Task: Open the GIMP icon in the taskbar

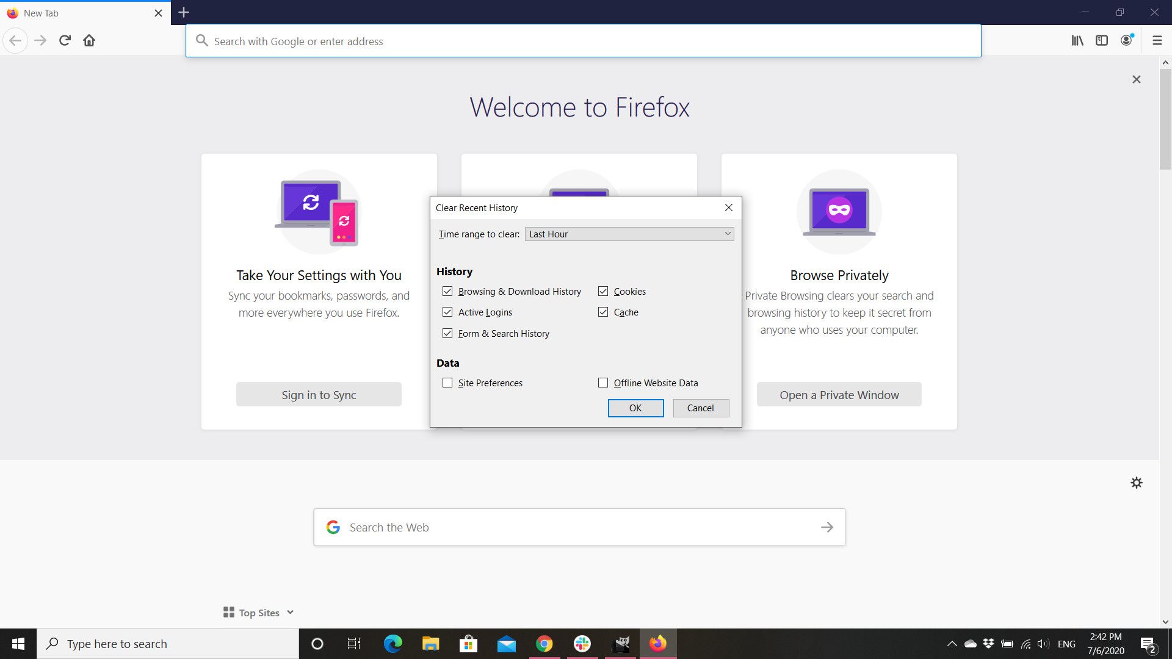Action: click(x=620, y=644)
